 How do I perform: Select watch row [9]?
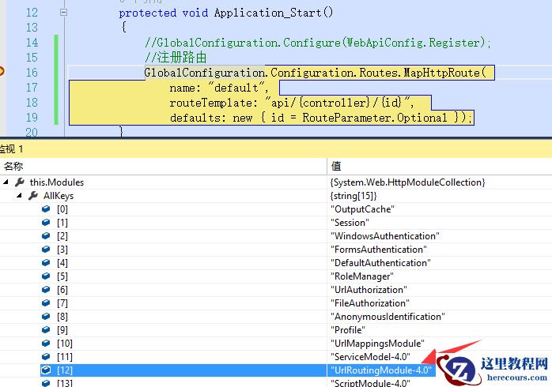tap(276, 329)
